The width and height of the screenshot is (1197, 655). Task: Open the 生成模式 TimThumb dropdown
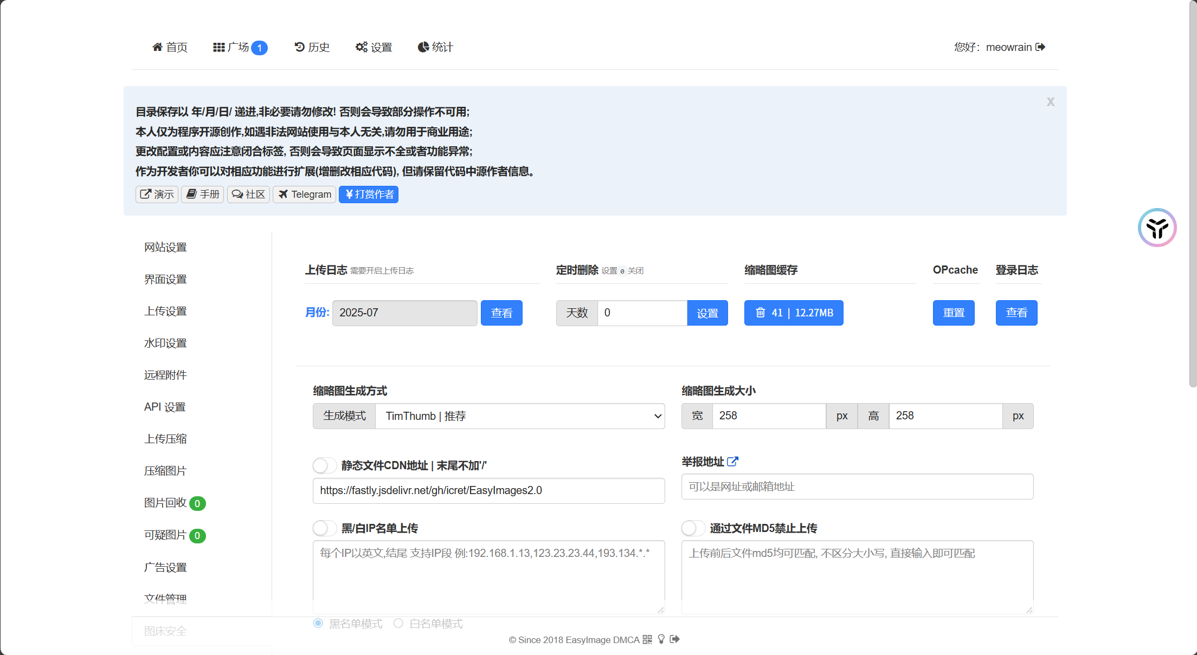(519, 416)
